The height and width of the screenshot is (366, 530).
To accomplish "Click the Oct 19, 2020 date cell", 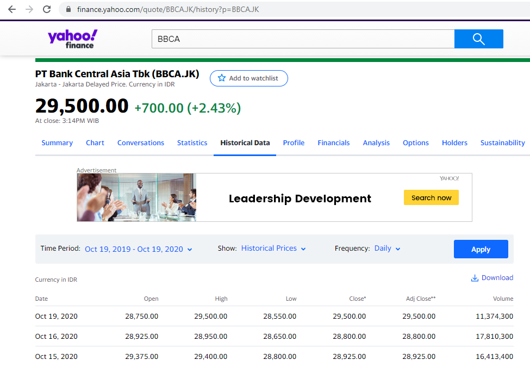I will click(57, 317).
